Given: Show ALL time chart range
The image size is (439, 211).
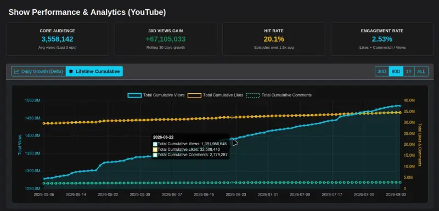Looking at the screenshot, I should tap(421, 71).
